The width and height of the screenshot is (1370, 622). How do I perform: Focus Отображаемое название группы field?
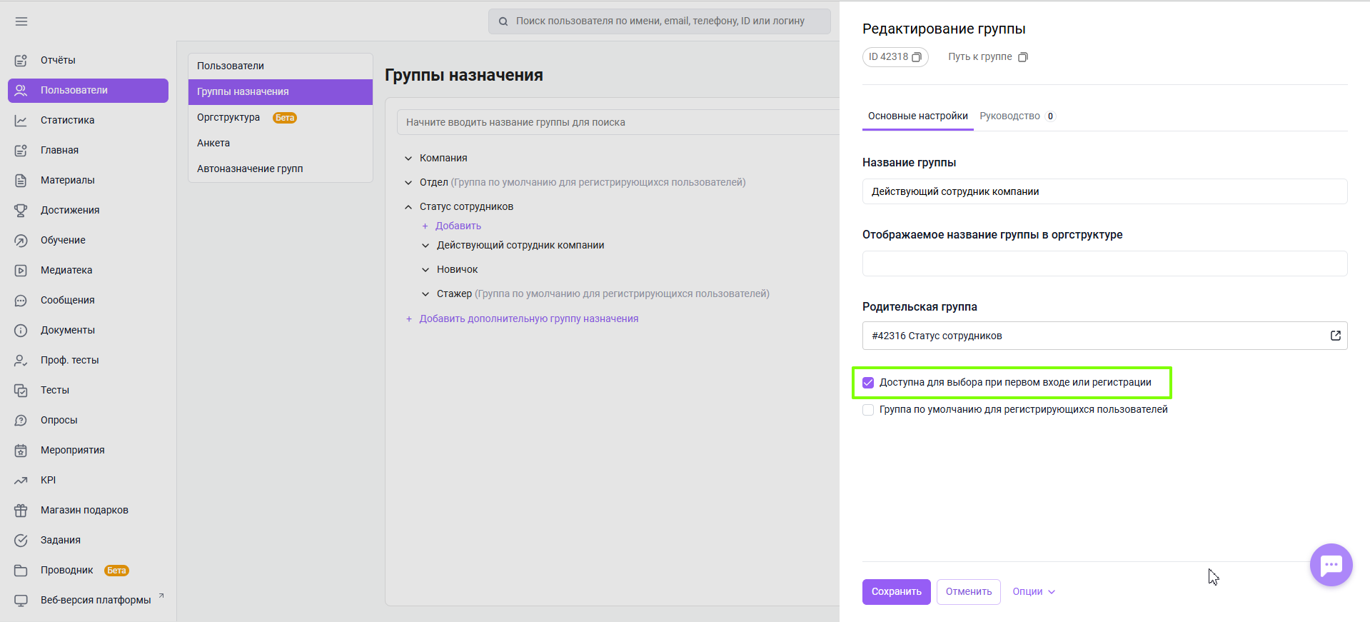coord(1104,264)
